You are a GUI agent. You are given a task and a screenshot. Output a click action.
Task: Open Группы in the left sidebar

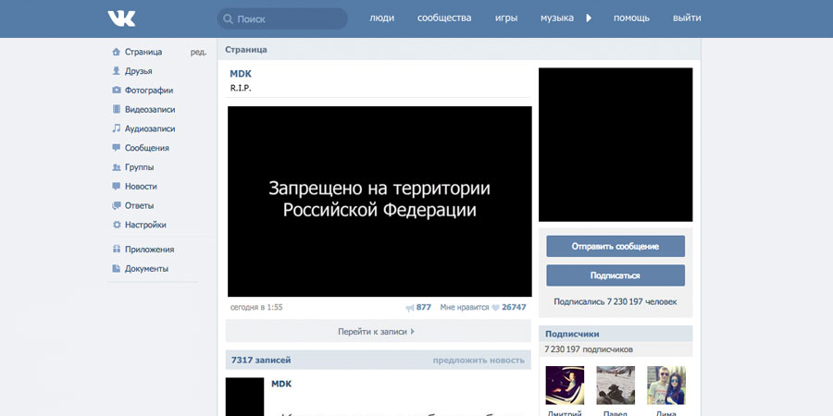(x=139, y=167)
